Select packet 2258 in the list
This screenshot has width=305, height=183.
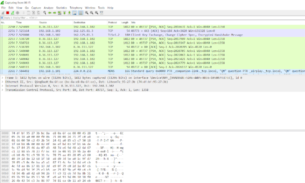[152, 59]
